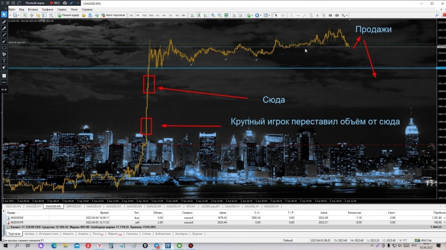Switch to the EURUSD,M5 chart tab
This screenshot has height=250, width=446.
154,207
